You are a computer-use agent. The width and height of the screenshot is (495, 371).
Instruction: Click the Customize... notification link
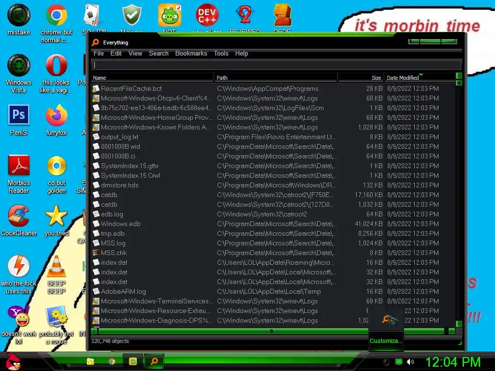(x=386, y=341)
